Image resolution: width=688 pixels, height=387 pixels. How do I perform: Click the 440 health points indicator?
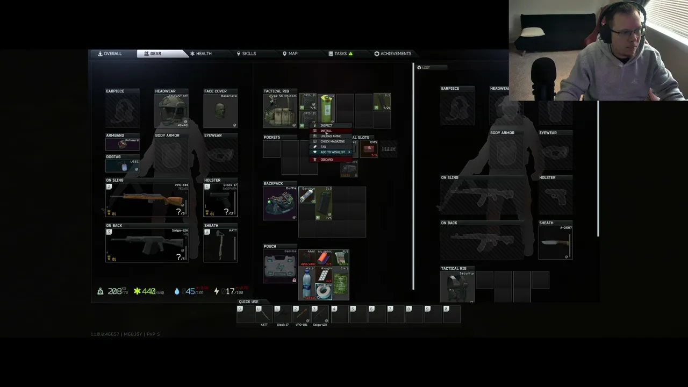pyautogui.click(x=148, y=291)
